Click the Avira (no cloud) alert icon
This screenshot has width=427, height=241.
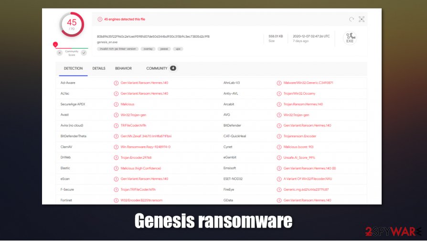tap(116, 126)
